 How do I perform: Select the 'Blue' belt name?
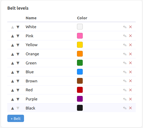coord(30,72)
